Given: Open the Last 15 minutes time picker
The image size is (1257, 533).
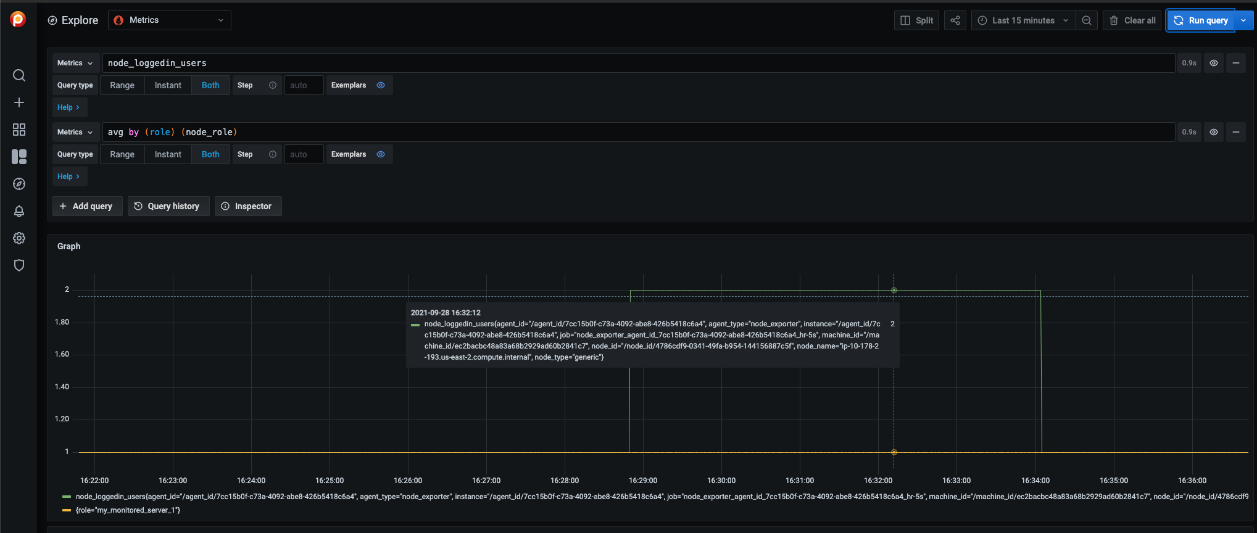Looking at the screenshot, I should tap(1024, 20).
